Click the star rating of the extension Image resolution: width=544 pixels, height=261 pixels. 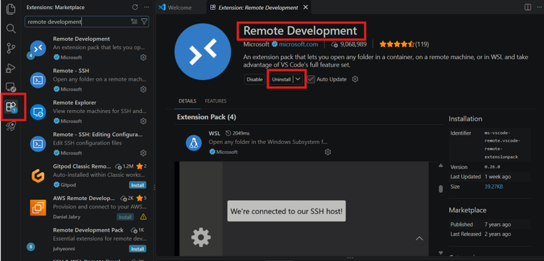[x=397, y=44]
